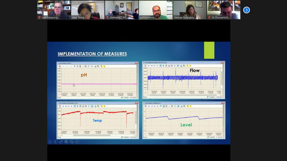
Task: Advance to next slide with the slideshow arrow
Action: [55, 142]
